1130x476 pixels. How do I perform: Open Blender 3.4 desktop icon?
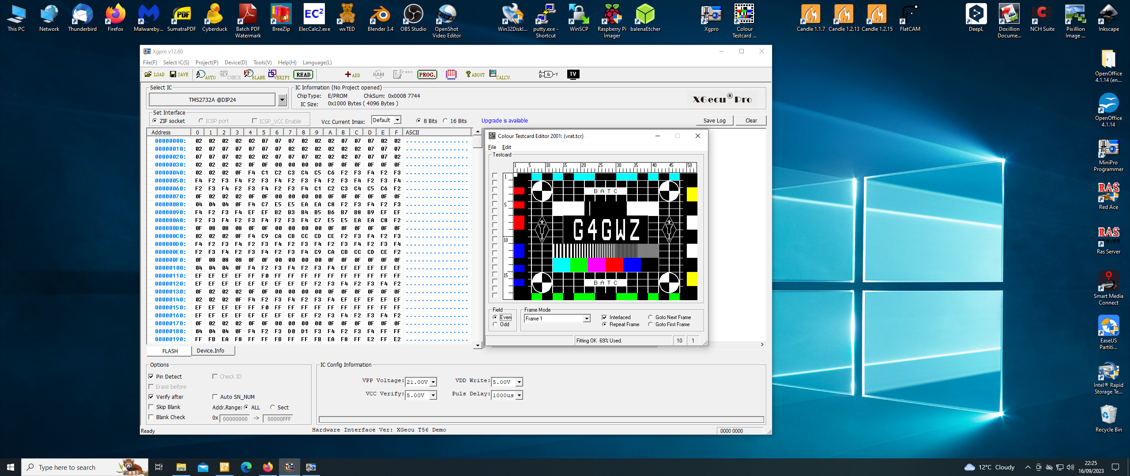click(380, 19)
